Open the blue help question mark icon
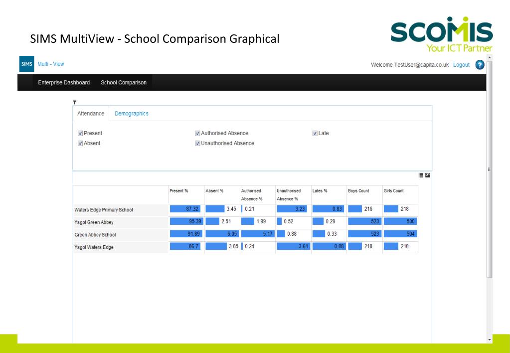The image size is (510, 353). [480, 65]
